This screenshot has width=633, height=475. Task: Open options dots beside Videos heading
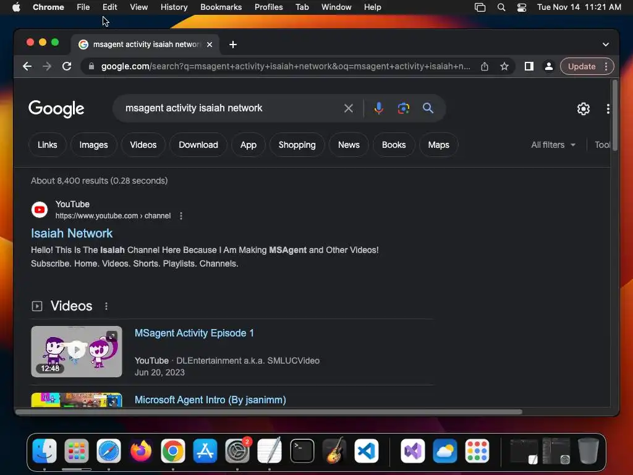[106, 306]
